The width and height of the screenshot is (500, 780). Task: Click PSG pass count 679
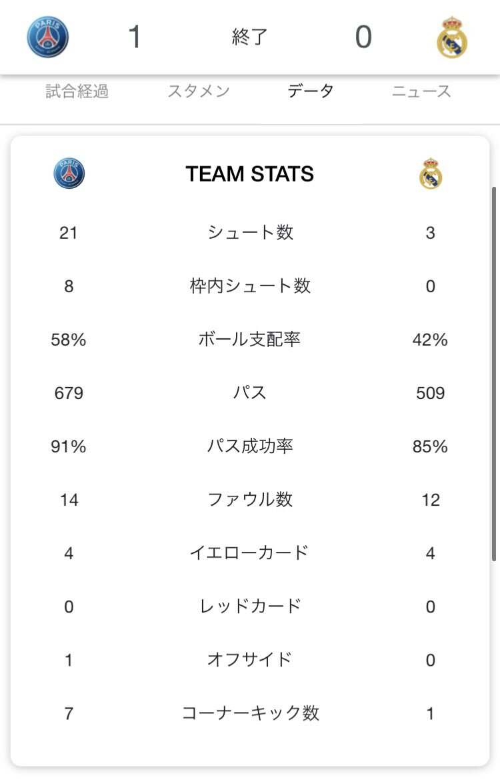(x=69, y=393)
